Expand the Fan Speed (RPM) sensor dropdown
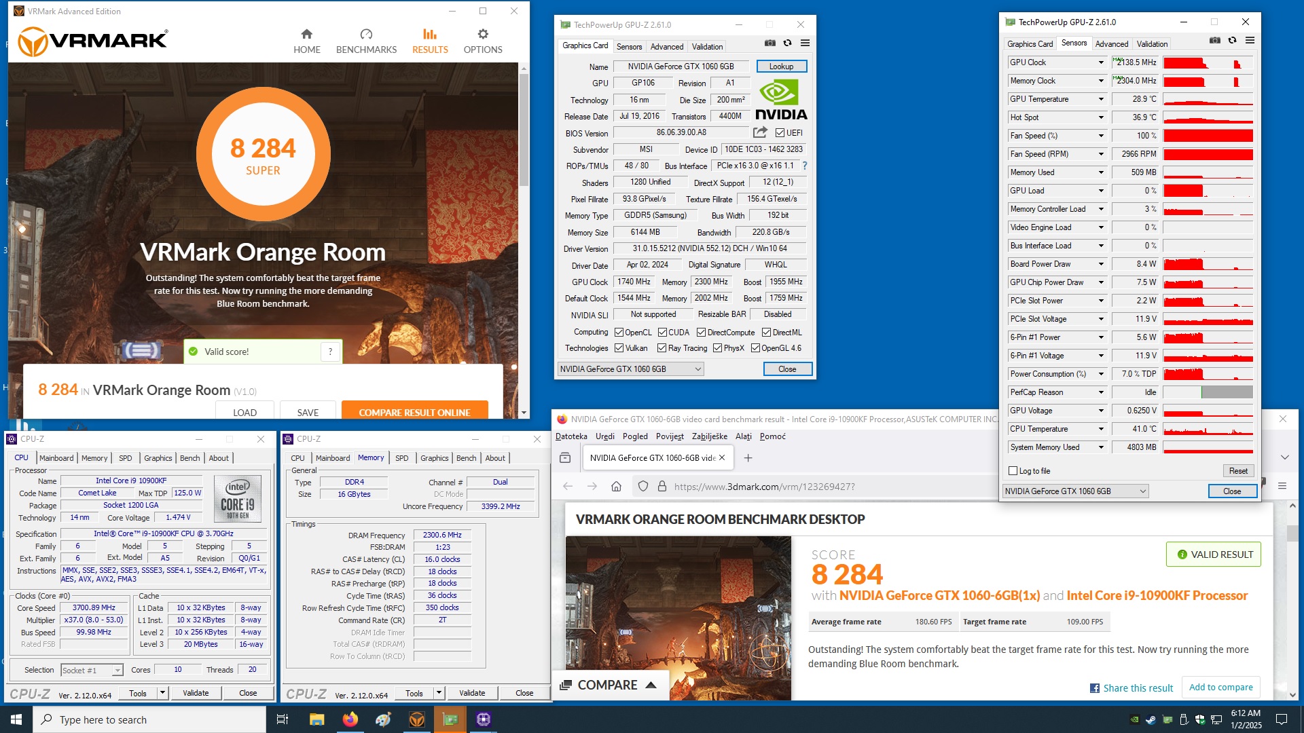 (x=1101, y=154)
